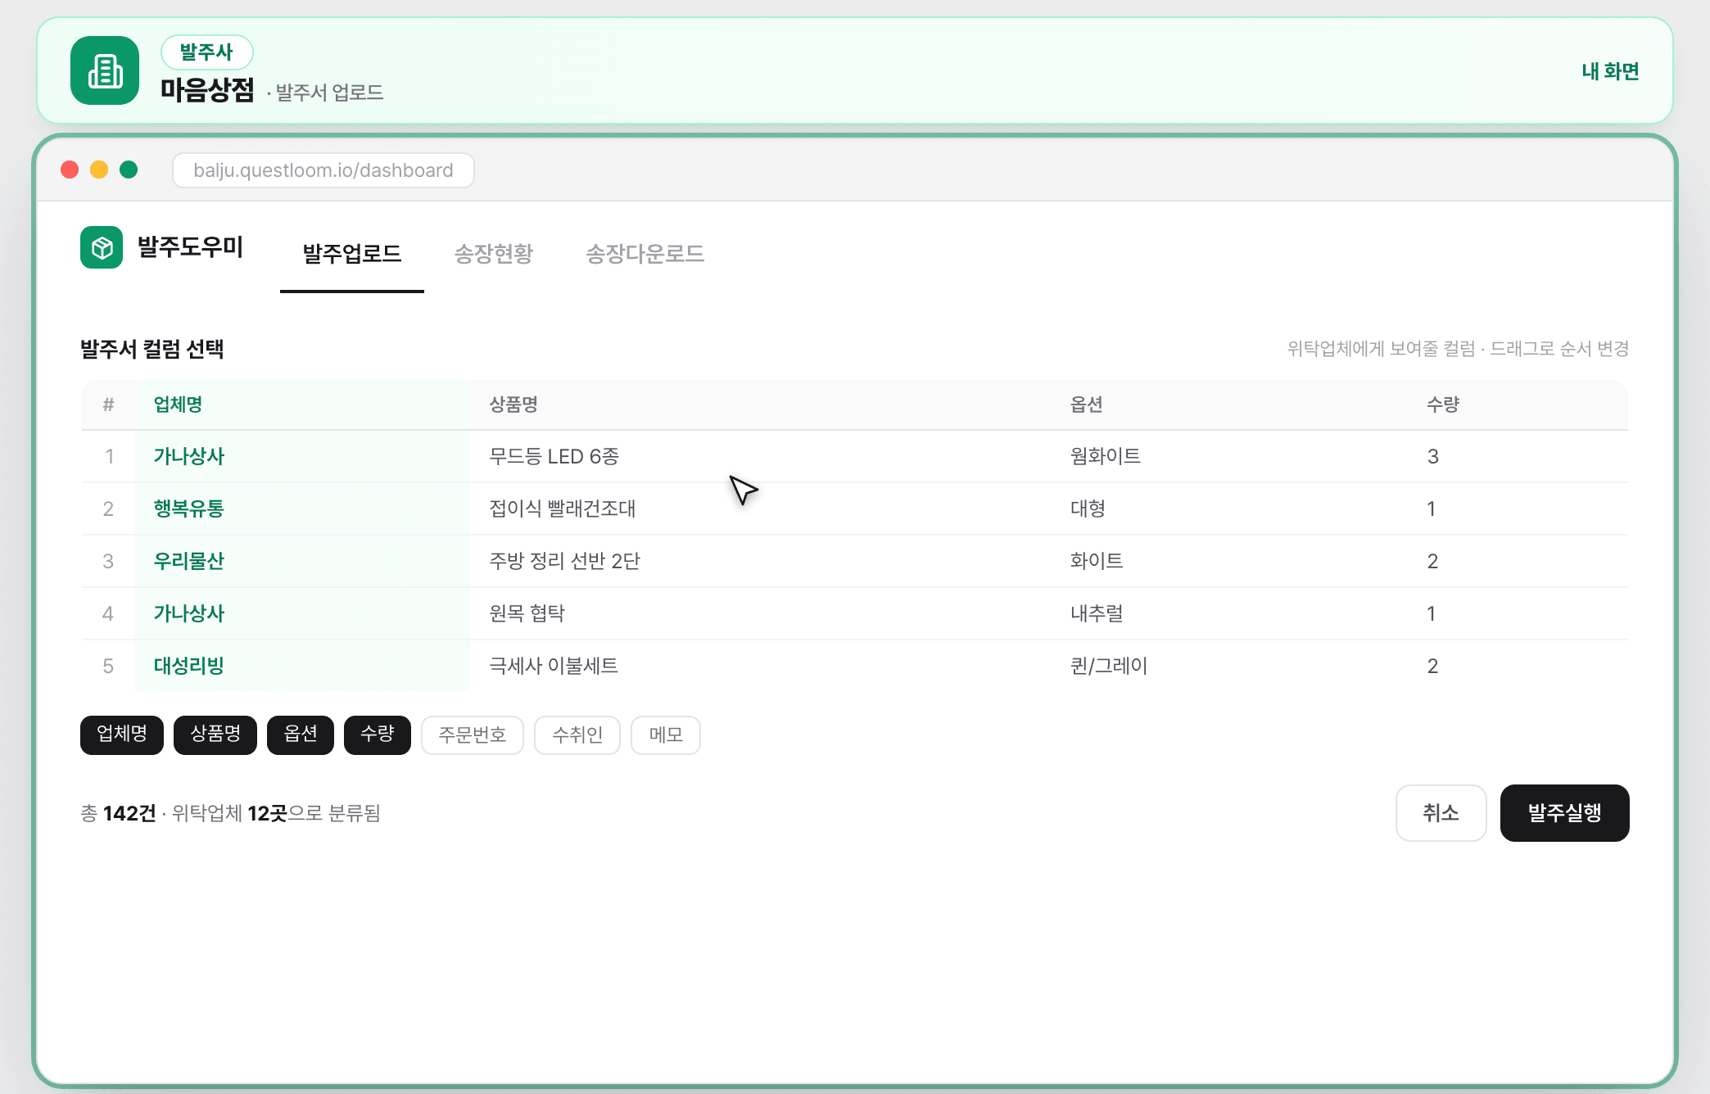Click the 발주실행 button
Screen dimensions: 1710x1094
[x=1565, y=813]
